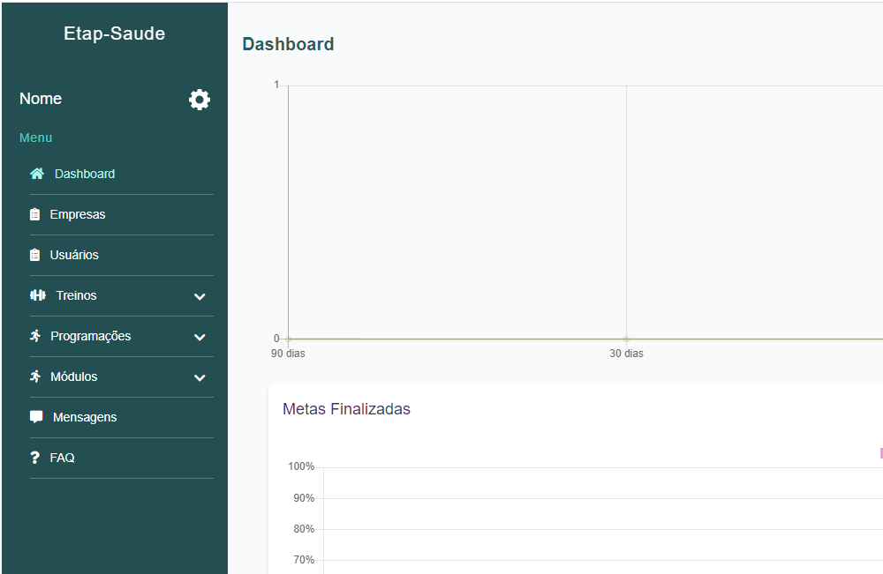The width and height of the screenshot is (883, 574).
Task: Click the clipboard icon beside Empresas
Action: [35, 214]
